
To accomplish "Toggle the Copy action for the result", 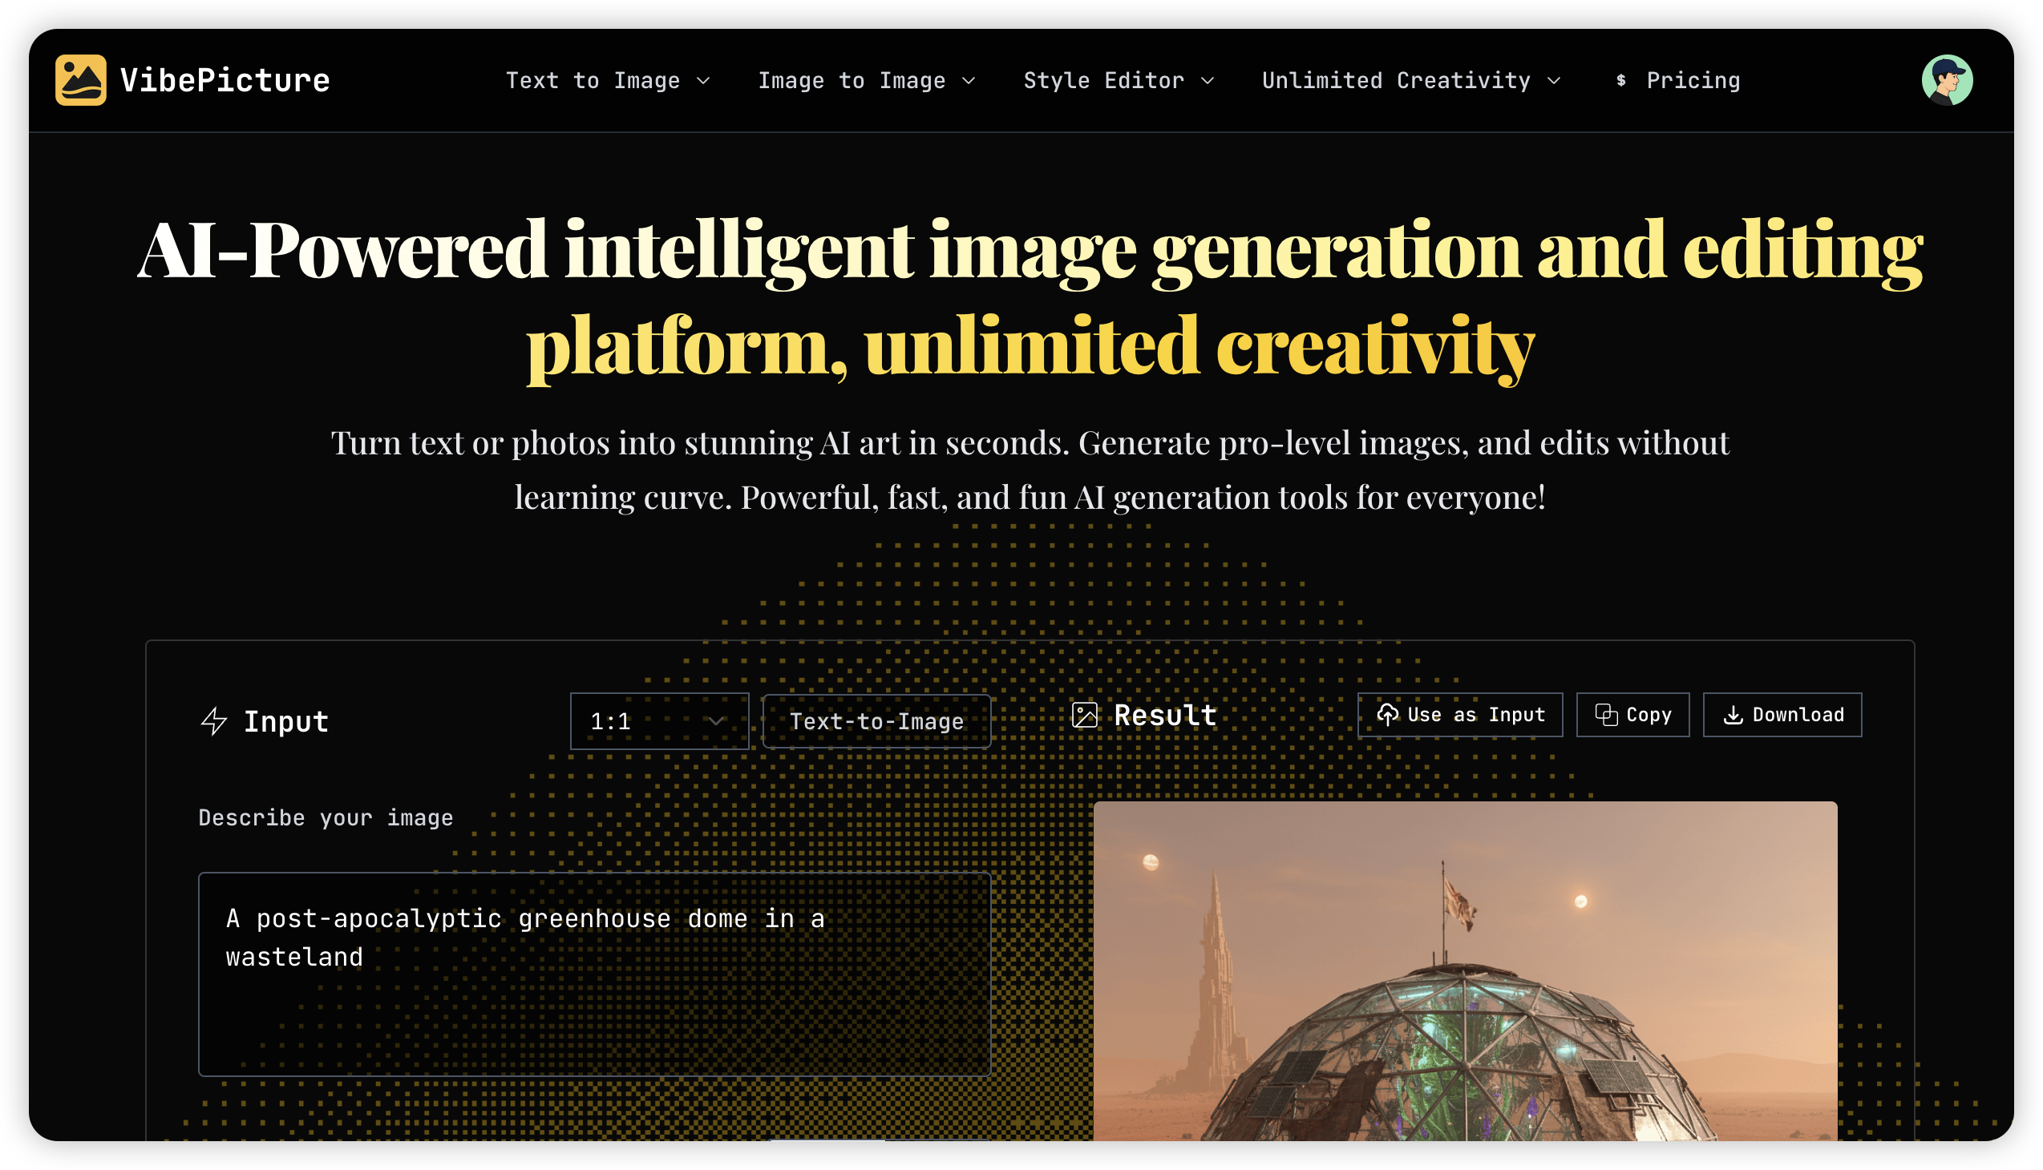I will click(x=1632, y=714).
